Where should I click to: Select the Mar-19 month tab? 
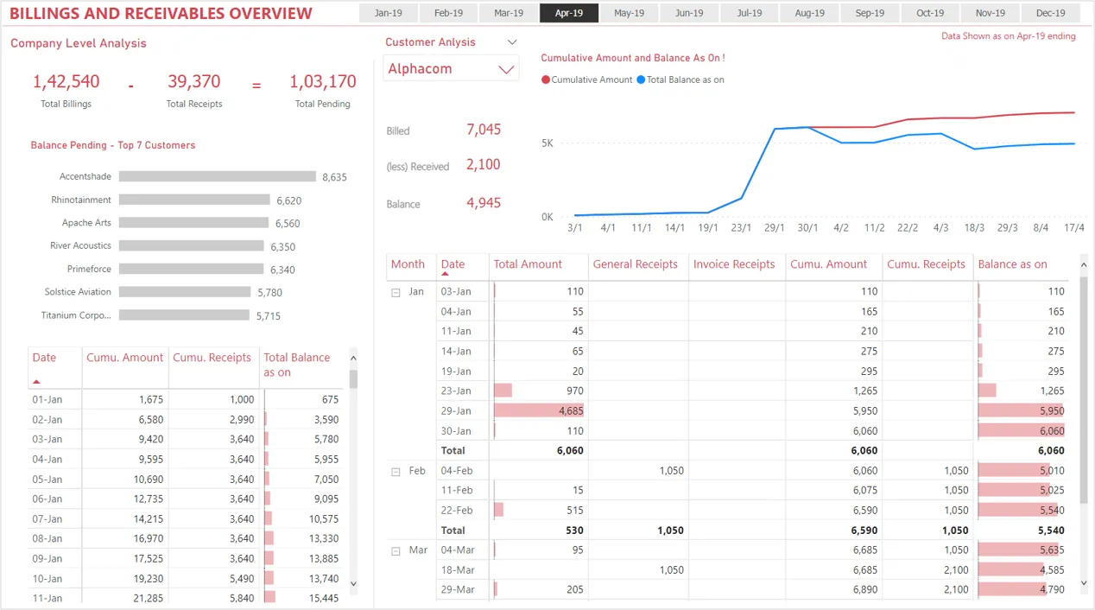pyautogui.click(x=509, y=13)
